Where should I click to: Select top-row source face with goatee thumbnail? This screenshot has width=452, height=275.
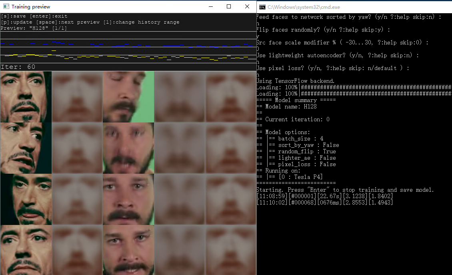click(26, 96)
